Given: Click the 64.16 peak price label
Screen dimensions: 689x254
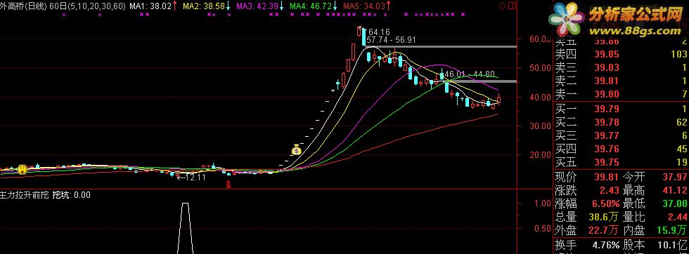Looking at the screenshot, I should click(380, 32).
